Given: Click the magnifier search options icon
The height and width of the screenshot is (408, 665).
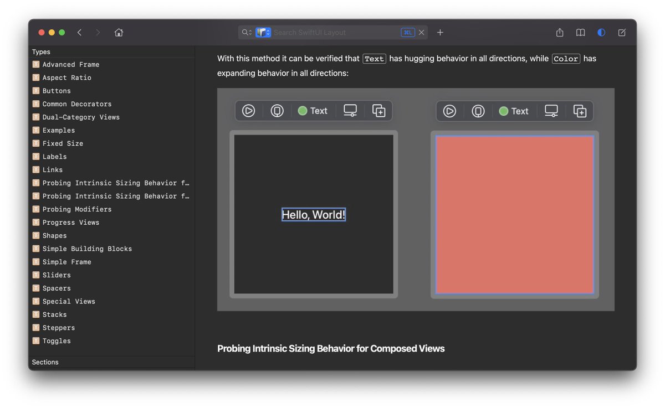Looking at the screenshot, I should (x=247, y=33).
